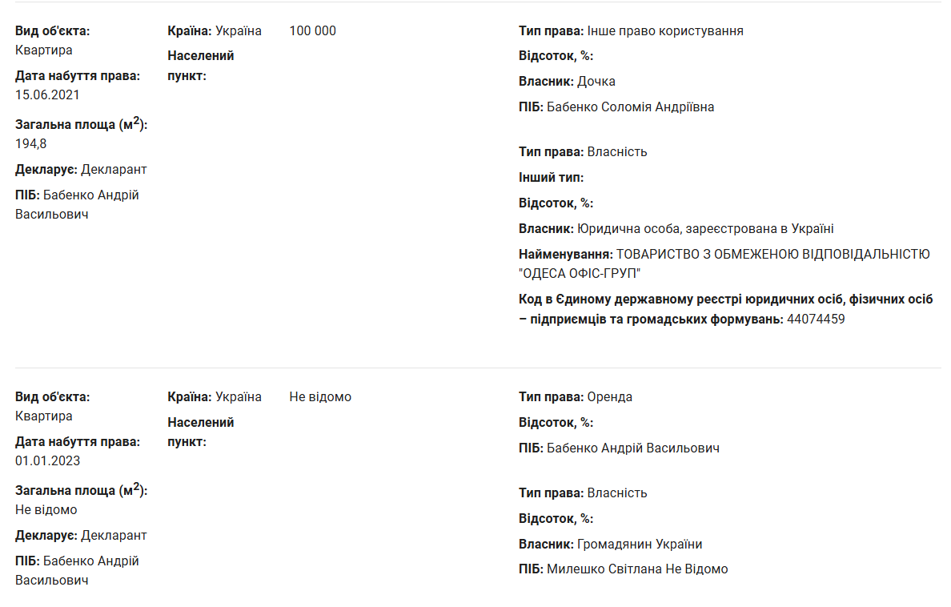Click the acquisition date 15.06.2021
Screen dimensions: 951x607
coord(47,94)
